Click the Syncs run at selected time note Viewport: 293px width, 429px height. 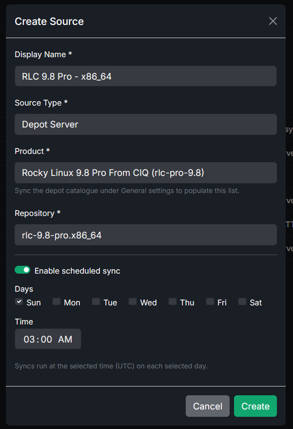[111, 366]
